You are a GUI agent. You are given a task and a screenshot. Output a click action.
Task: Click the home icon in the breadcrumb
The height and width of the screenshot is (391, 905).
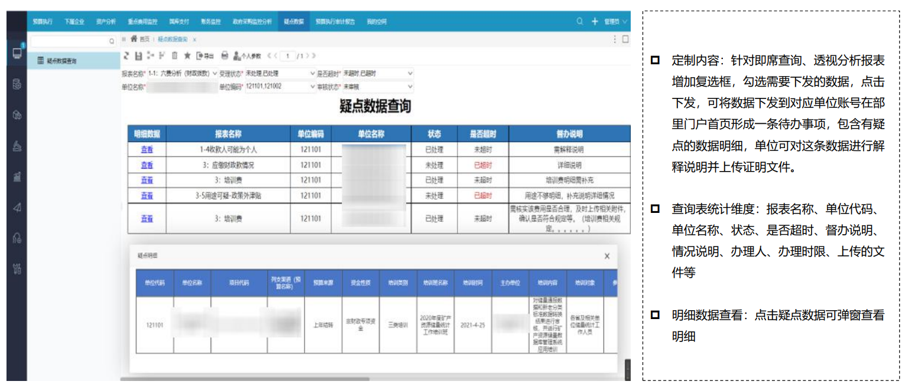[x=134, y=39]
